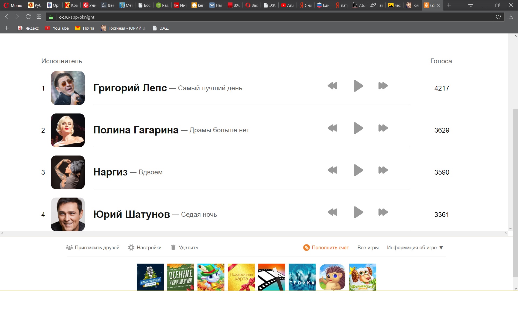Play Григорий Лепс track
526x314 pixels.
pos(358,86)
